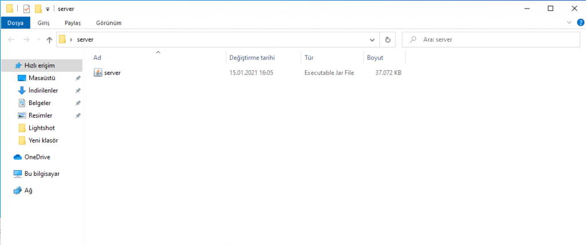Viewport: 586px width, 245px height.
Task: Expand the ribbon using the chevron
Action: [x=569, y=23]
